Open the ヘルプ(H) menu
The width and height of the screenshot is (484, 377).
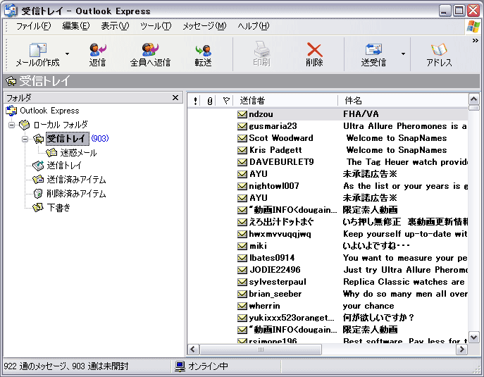[253, 26]
